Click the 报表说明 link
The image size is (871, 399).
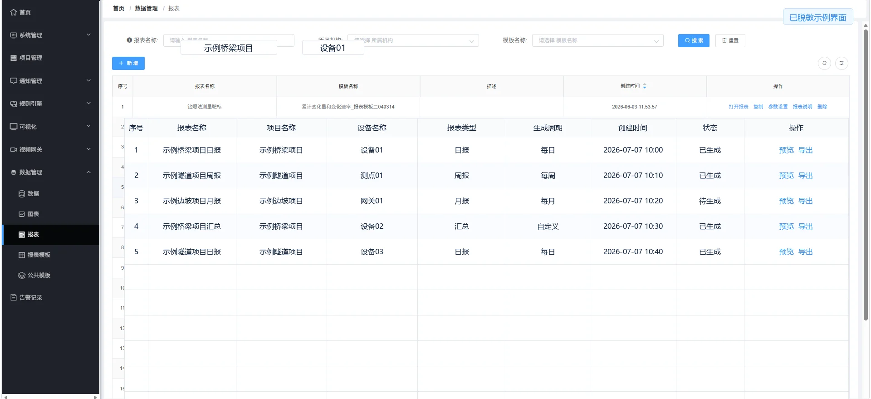802,107
